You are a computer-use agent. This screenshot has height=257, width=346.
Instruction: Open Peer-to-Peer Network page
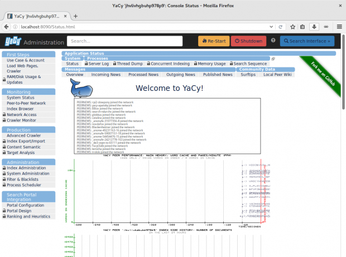[x=26, y=103]
